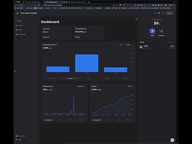Select From genesis under Staking return chart
Screen dimensions: 192x144
point(48,120)
